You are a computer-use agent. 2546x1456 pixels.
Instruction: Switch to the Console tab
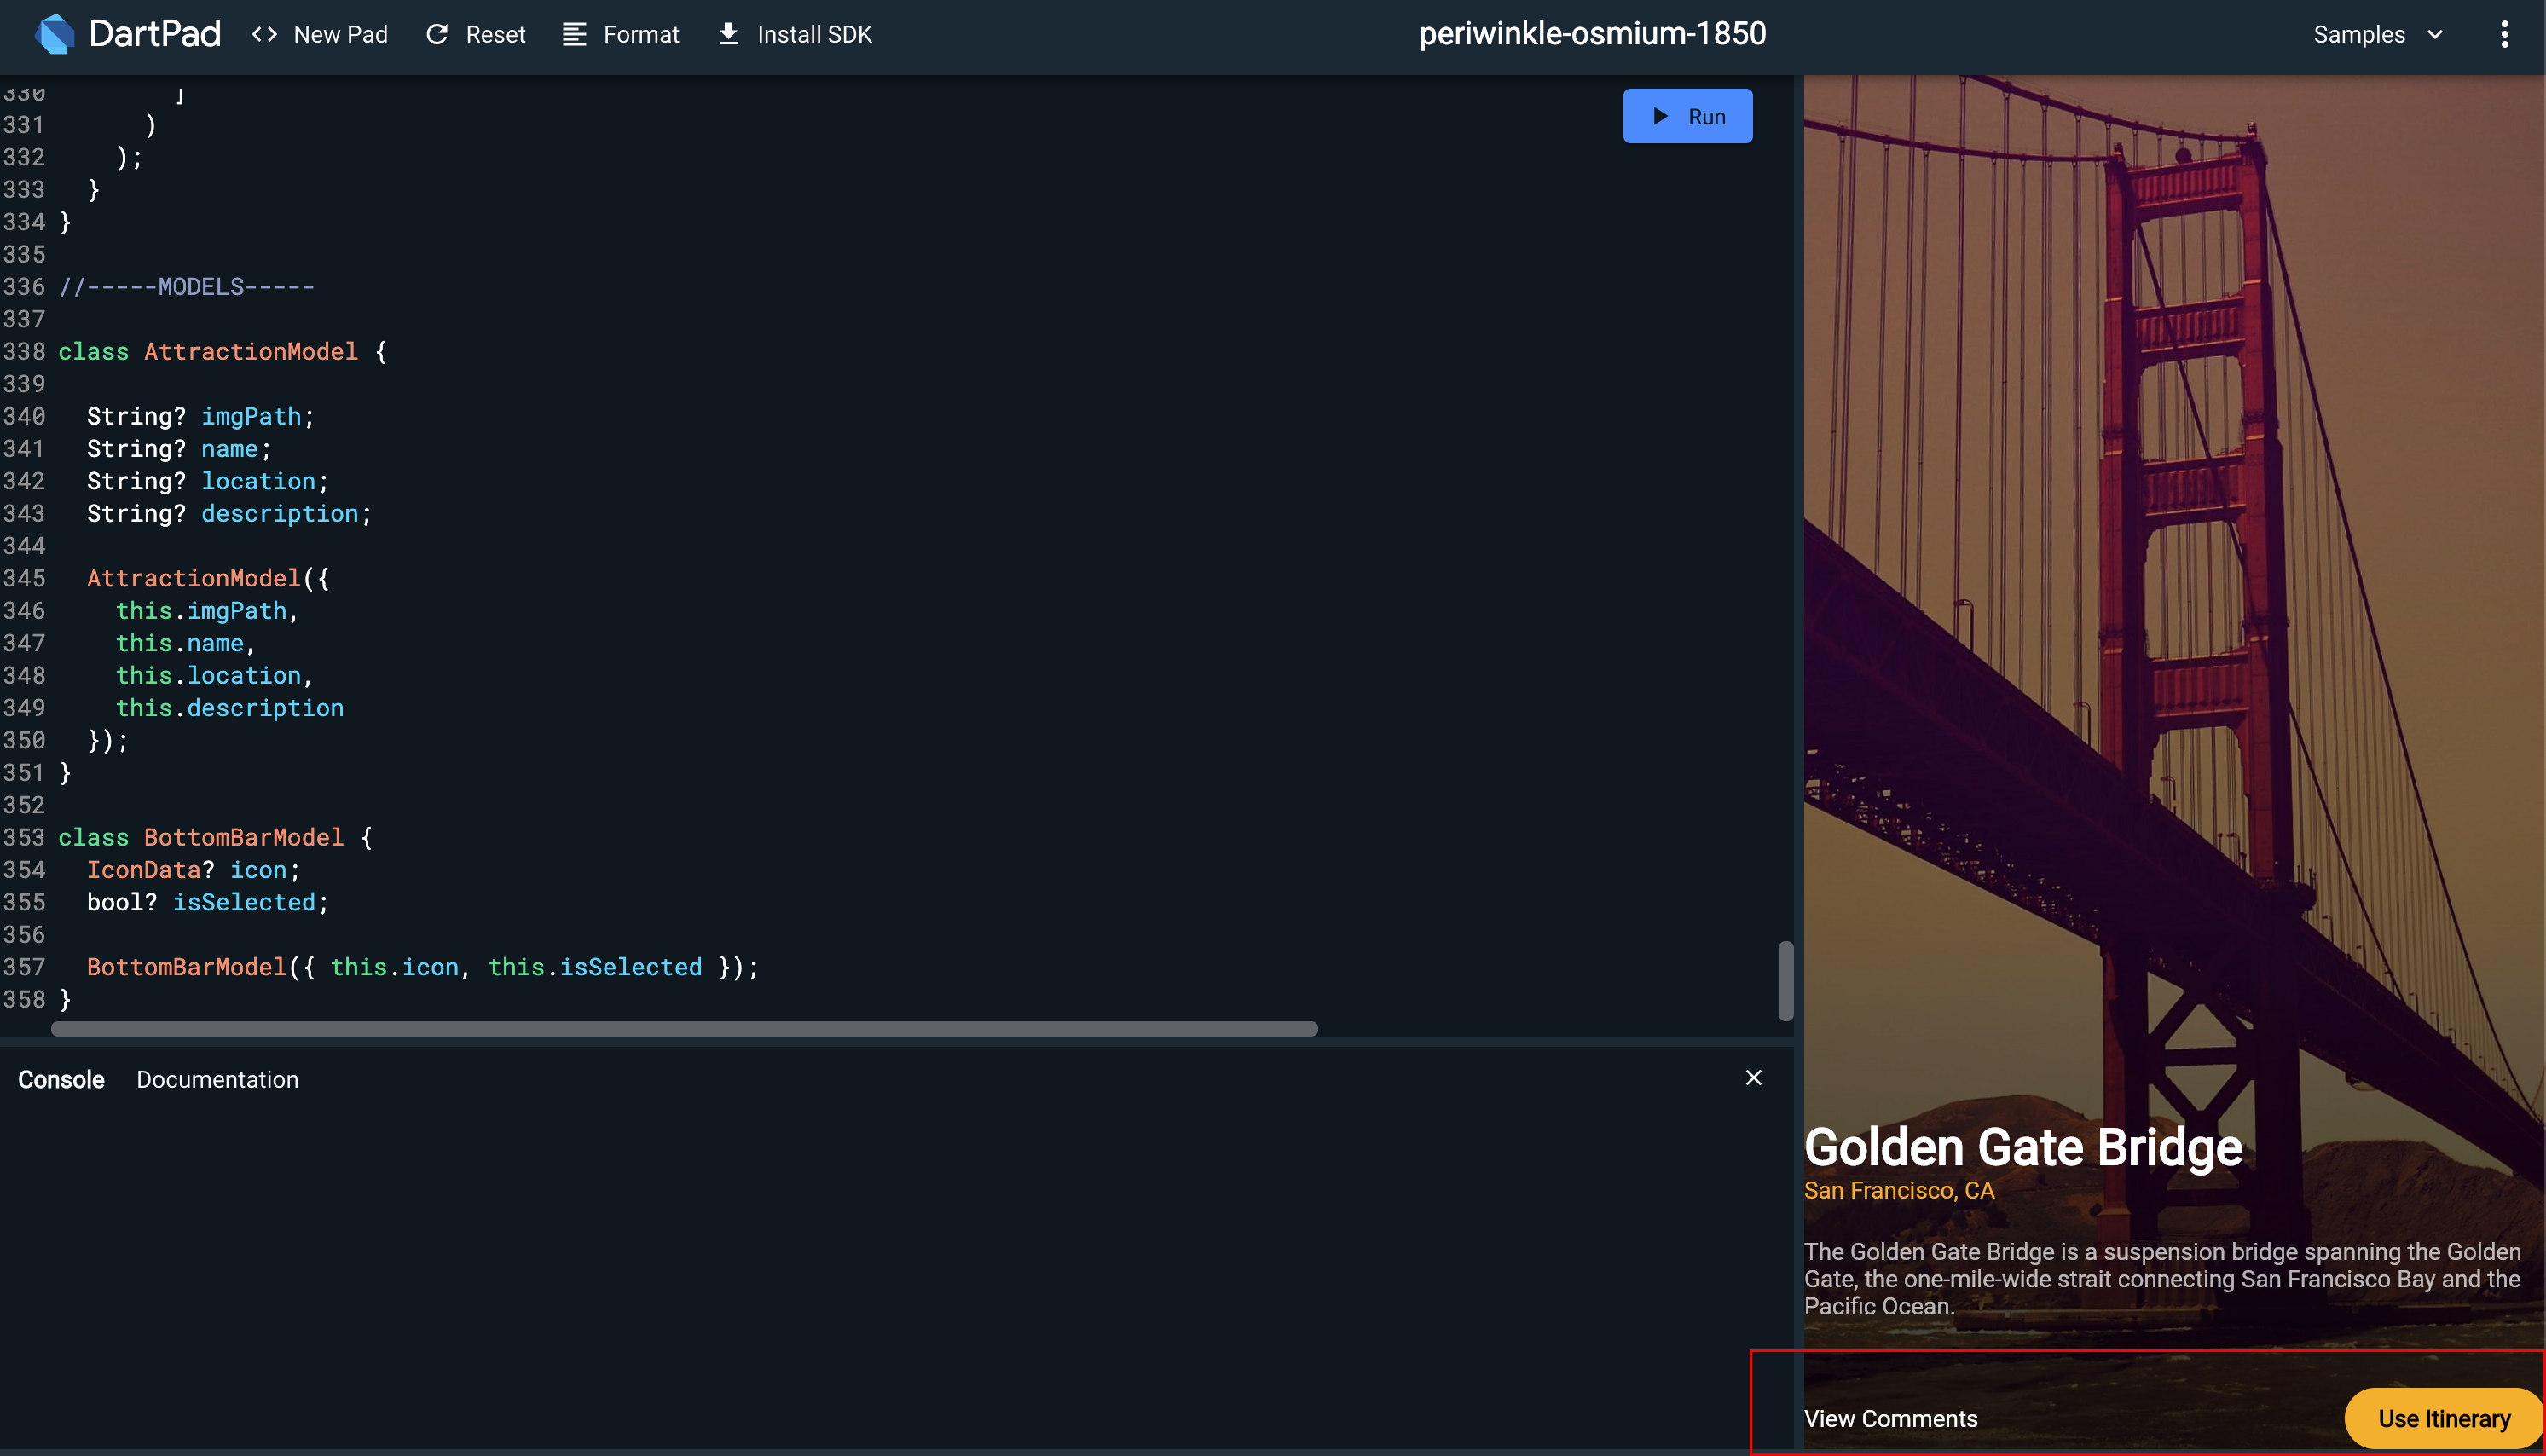pyautogui.click(x=61, y=1079)
